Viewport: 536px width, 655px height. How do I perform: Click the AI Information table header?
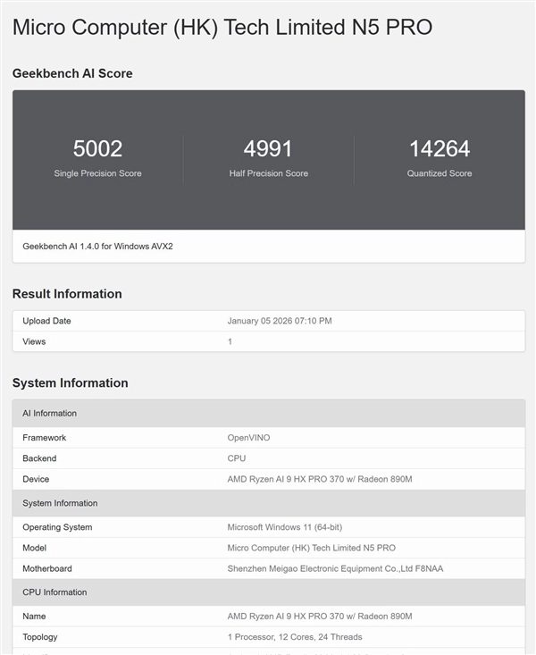click(x=49, y=414)
